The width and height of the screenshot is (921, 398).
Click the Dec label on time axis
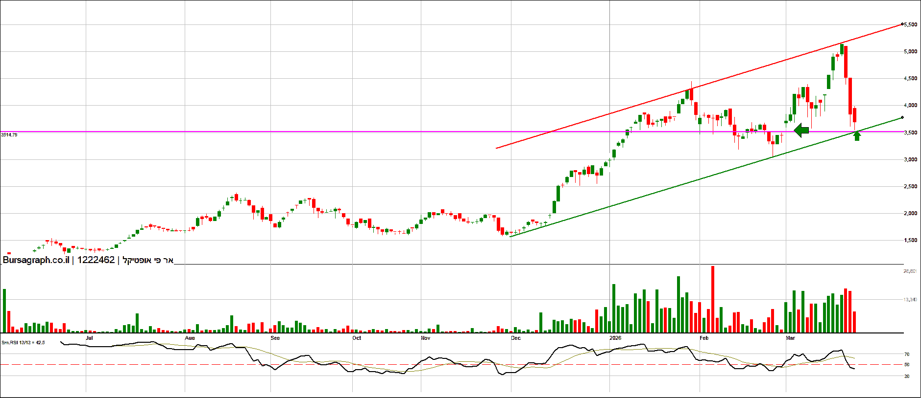[515, 338]
